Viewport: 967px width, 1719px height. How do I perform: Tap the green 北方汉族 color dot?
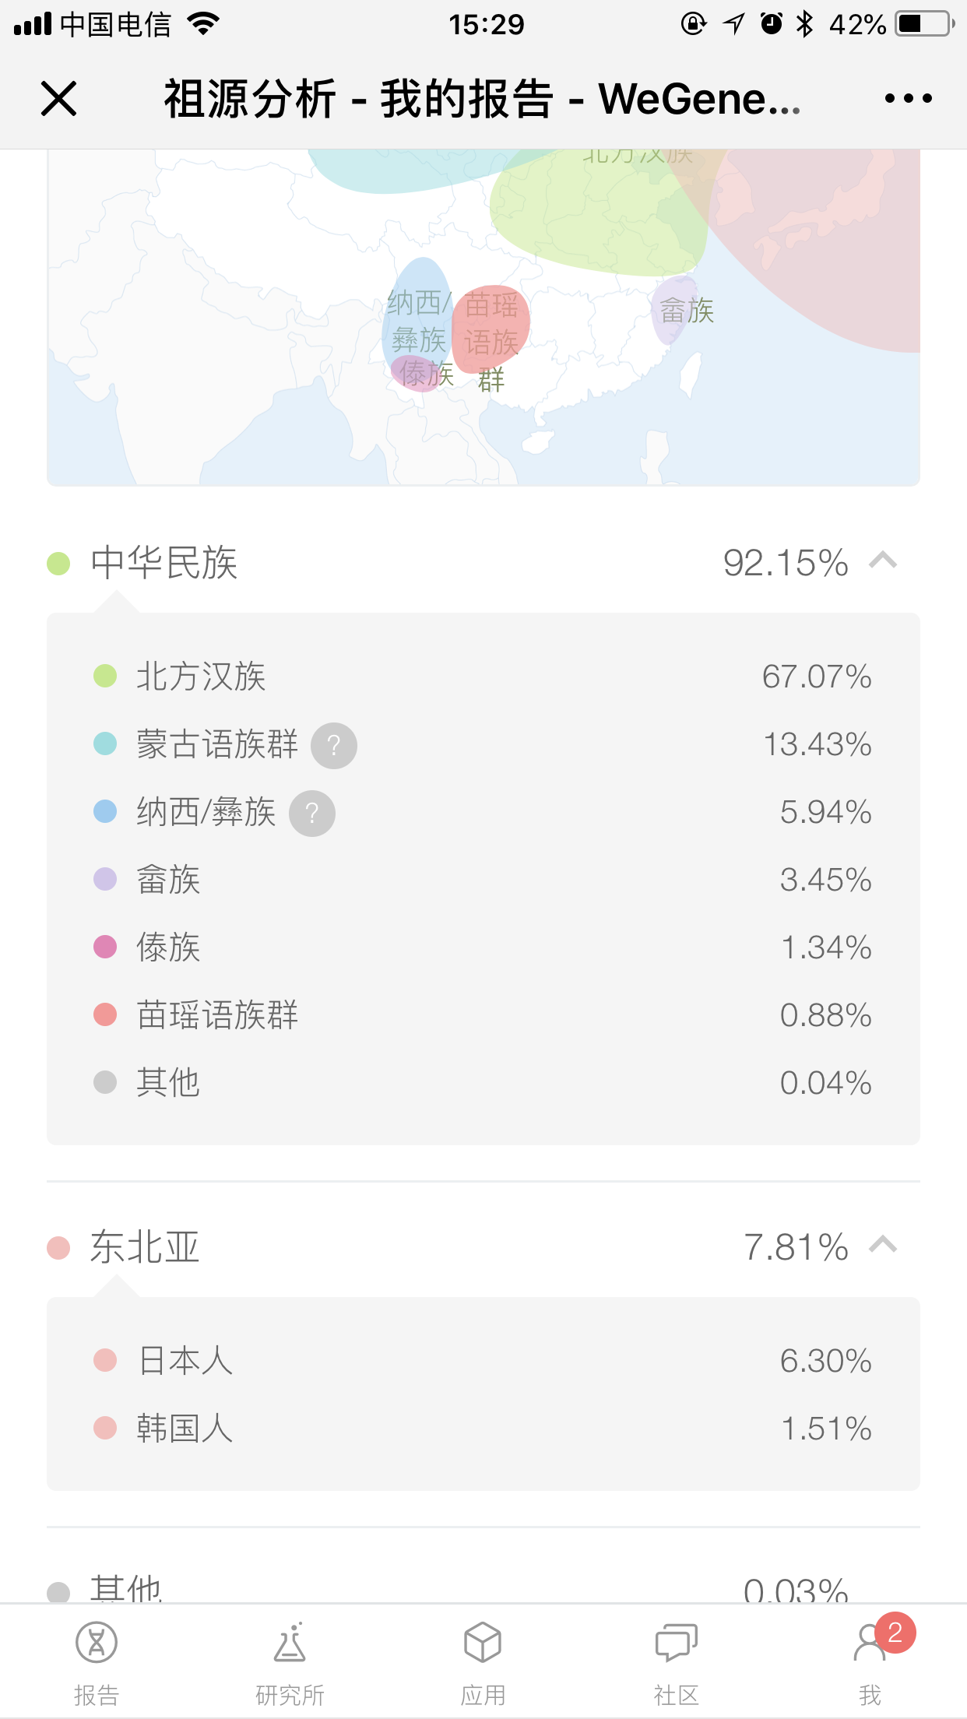click(x=105, y=676)
